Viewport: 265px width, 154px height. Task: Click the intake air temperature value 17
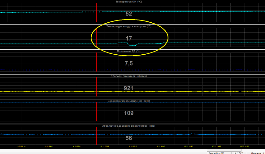[129, 38]
